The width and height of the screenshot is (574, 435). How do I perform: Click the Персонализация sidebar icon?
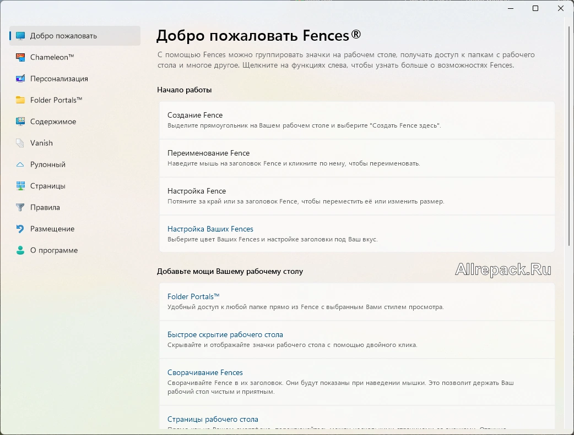coord(20,79)
